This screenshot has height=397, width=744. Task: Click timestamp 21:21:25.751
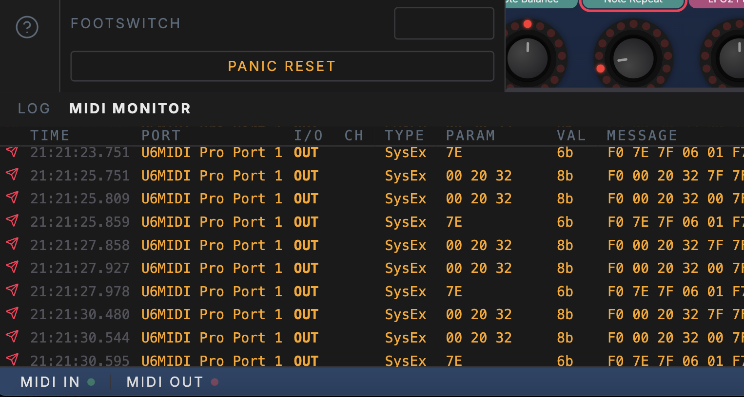[x=80, y=176]
